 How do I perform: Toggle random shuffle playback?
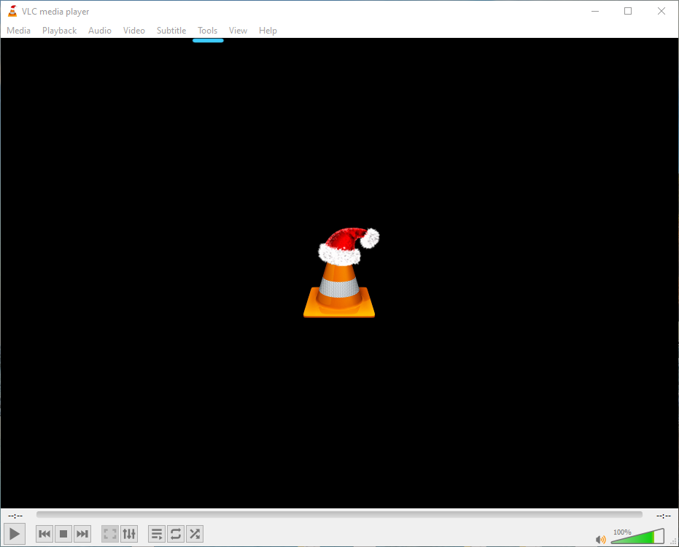coord(195,534)
